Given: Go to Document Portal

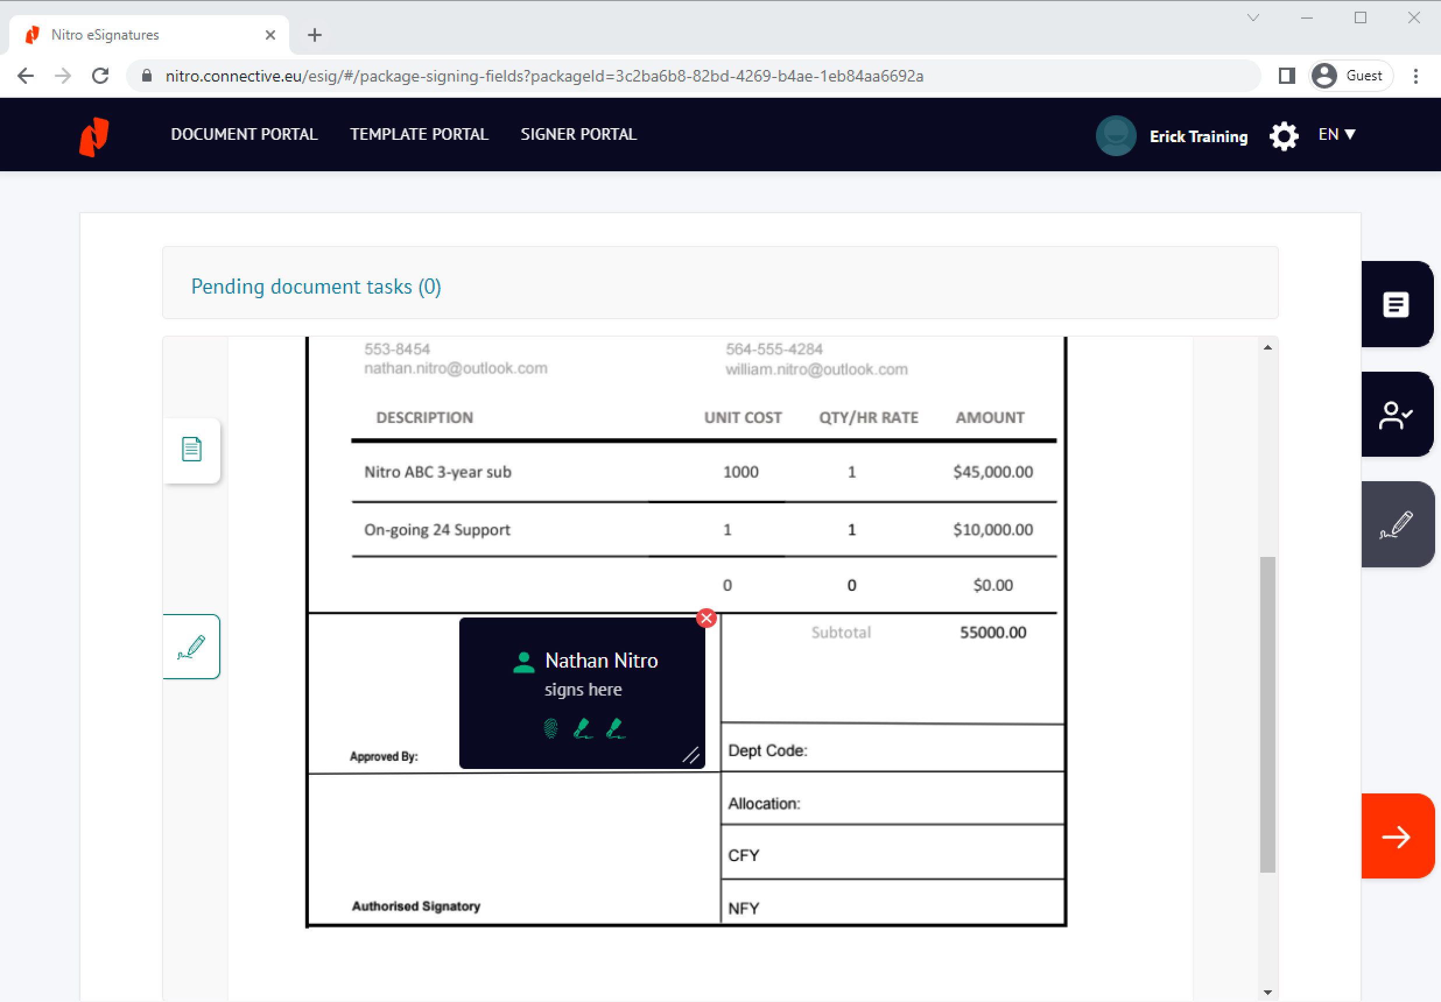Looking at the screenshot, I should 244,134.
